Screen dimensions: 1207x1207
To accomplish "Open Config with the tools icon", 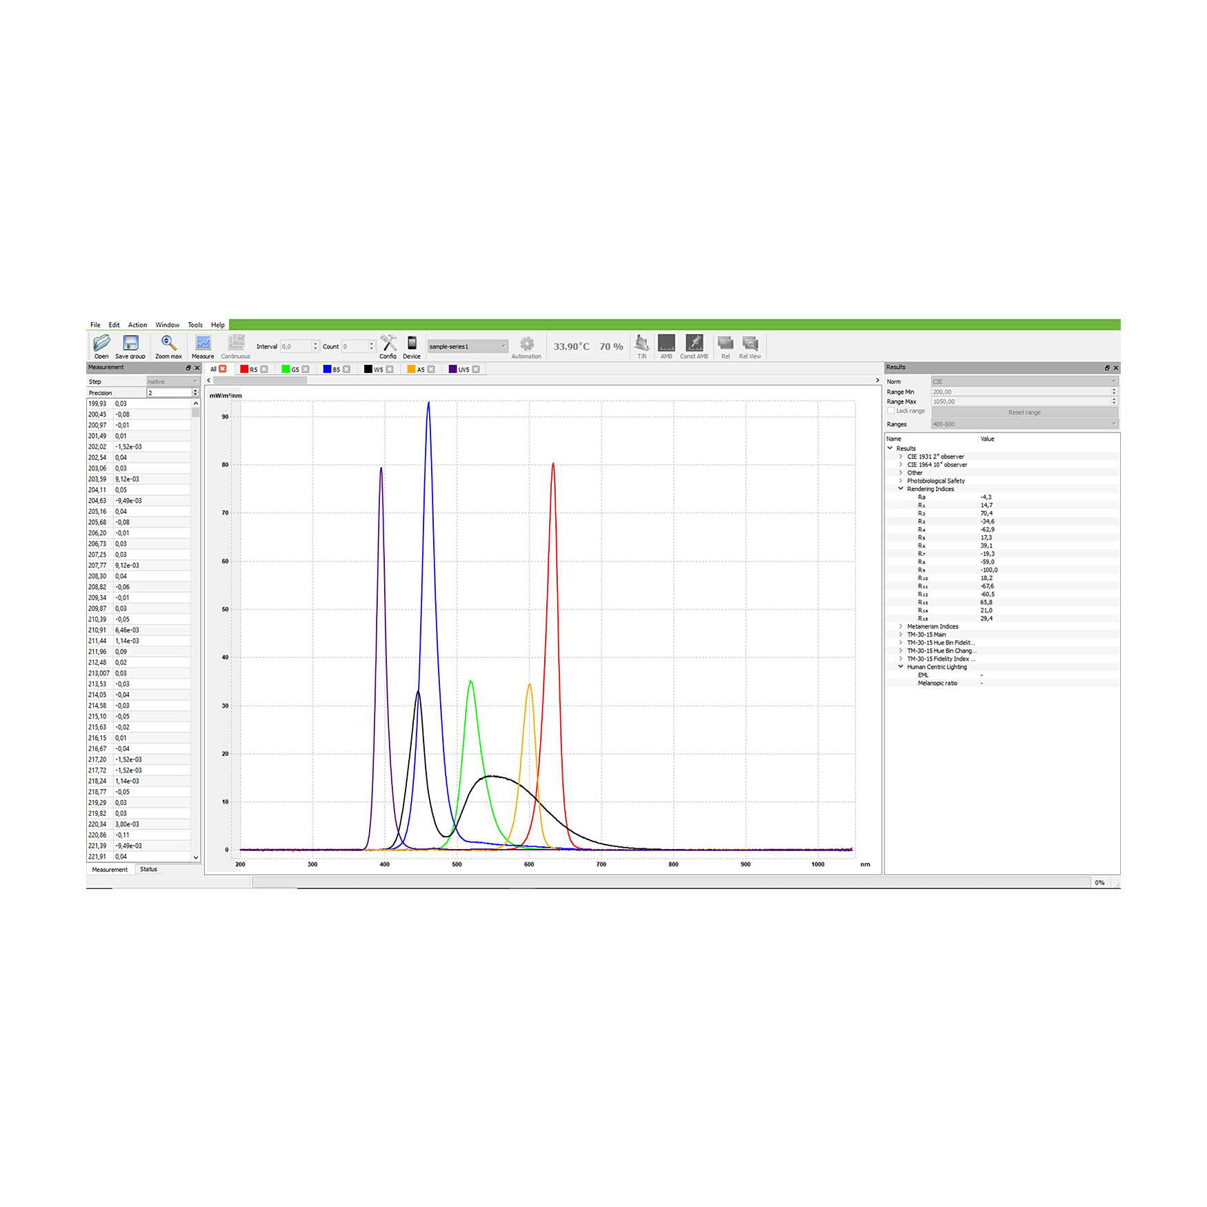I will point(388,343).
